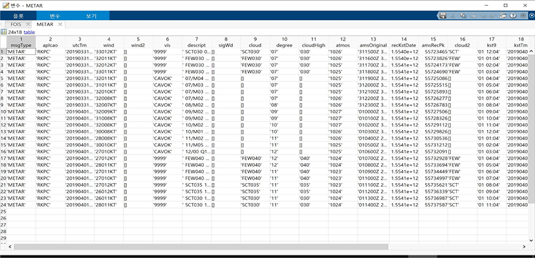This screenshot has height=258, width=535.
Task: Select the vis column header
Action: tap(167, 42)
